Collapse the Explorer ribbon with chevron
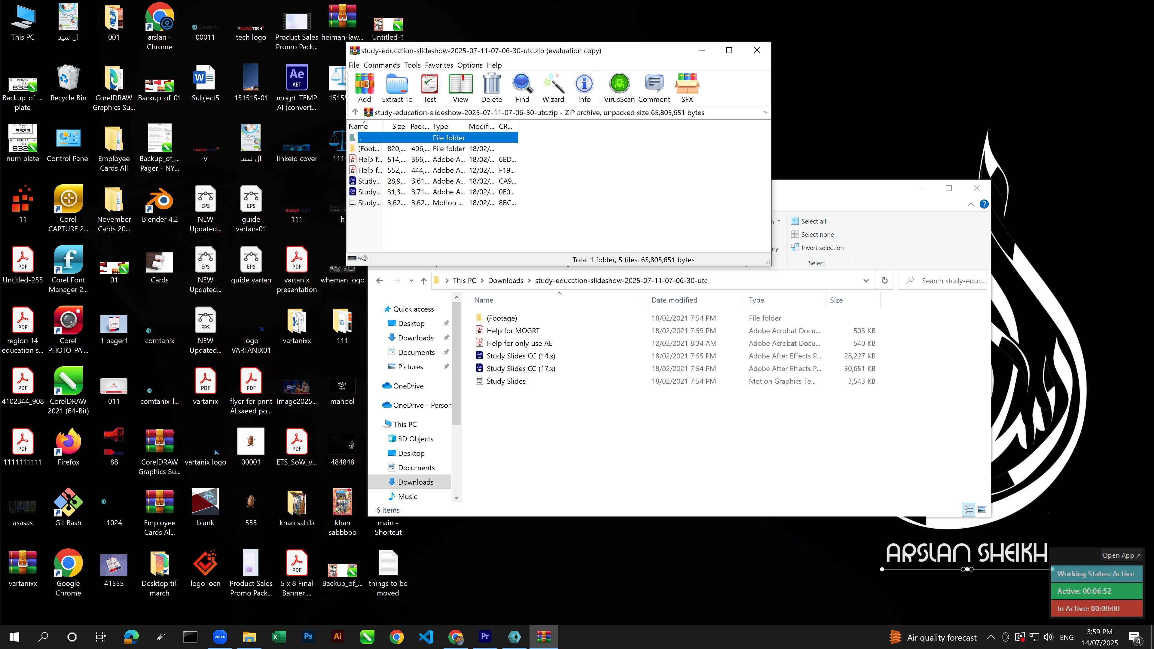 point(970,204)
